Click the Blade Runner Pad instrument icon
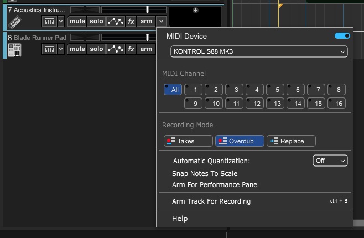This screenshot has width=364, height=238. (14, 50)
